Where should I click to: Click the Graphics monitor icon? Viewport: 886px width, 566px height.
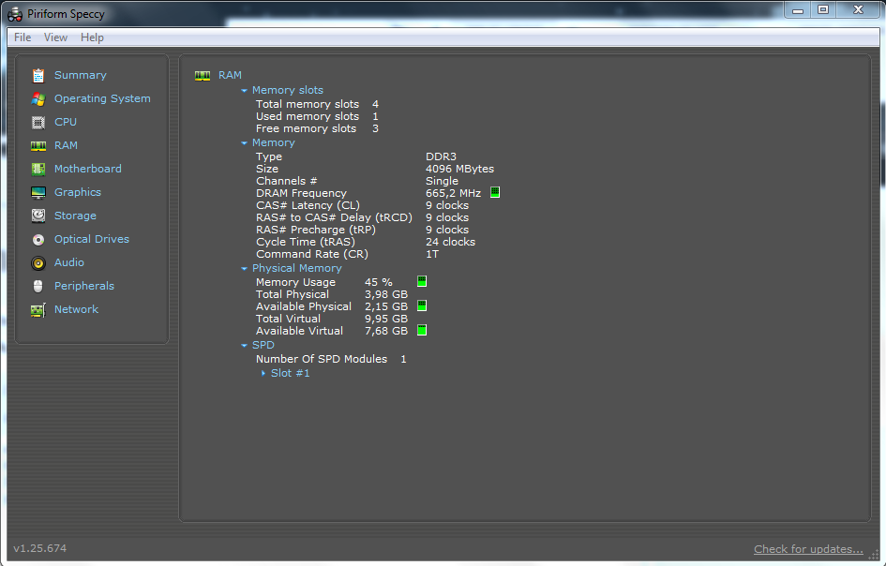pyautogui.click(x=38, y=193)
